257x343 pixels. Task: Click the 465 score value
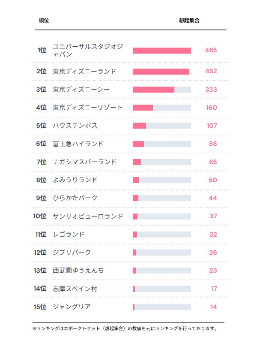click(x=211, y=50)
